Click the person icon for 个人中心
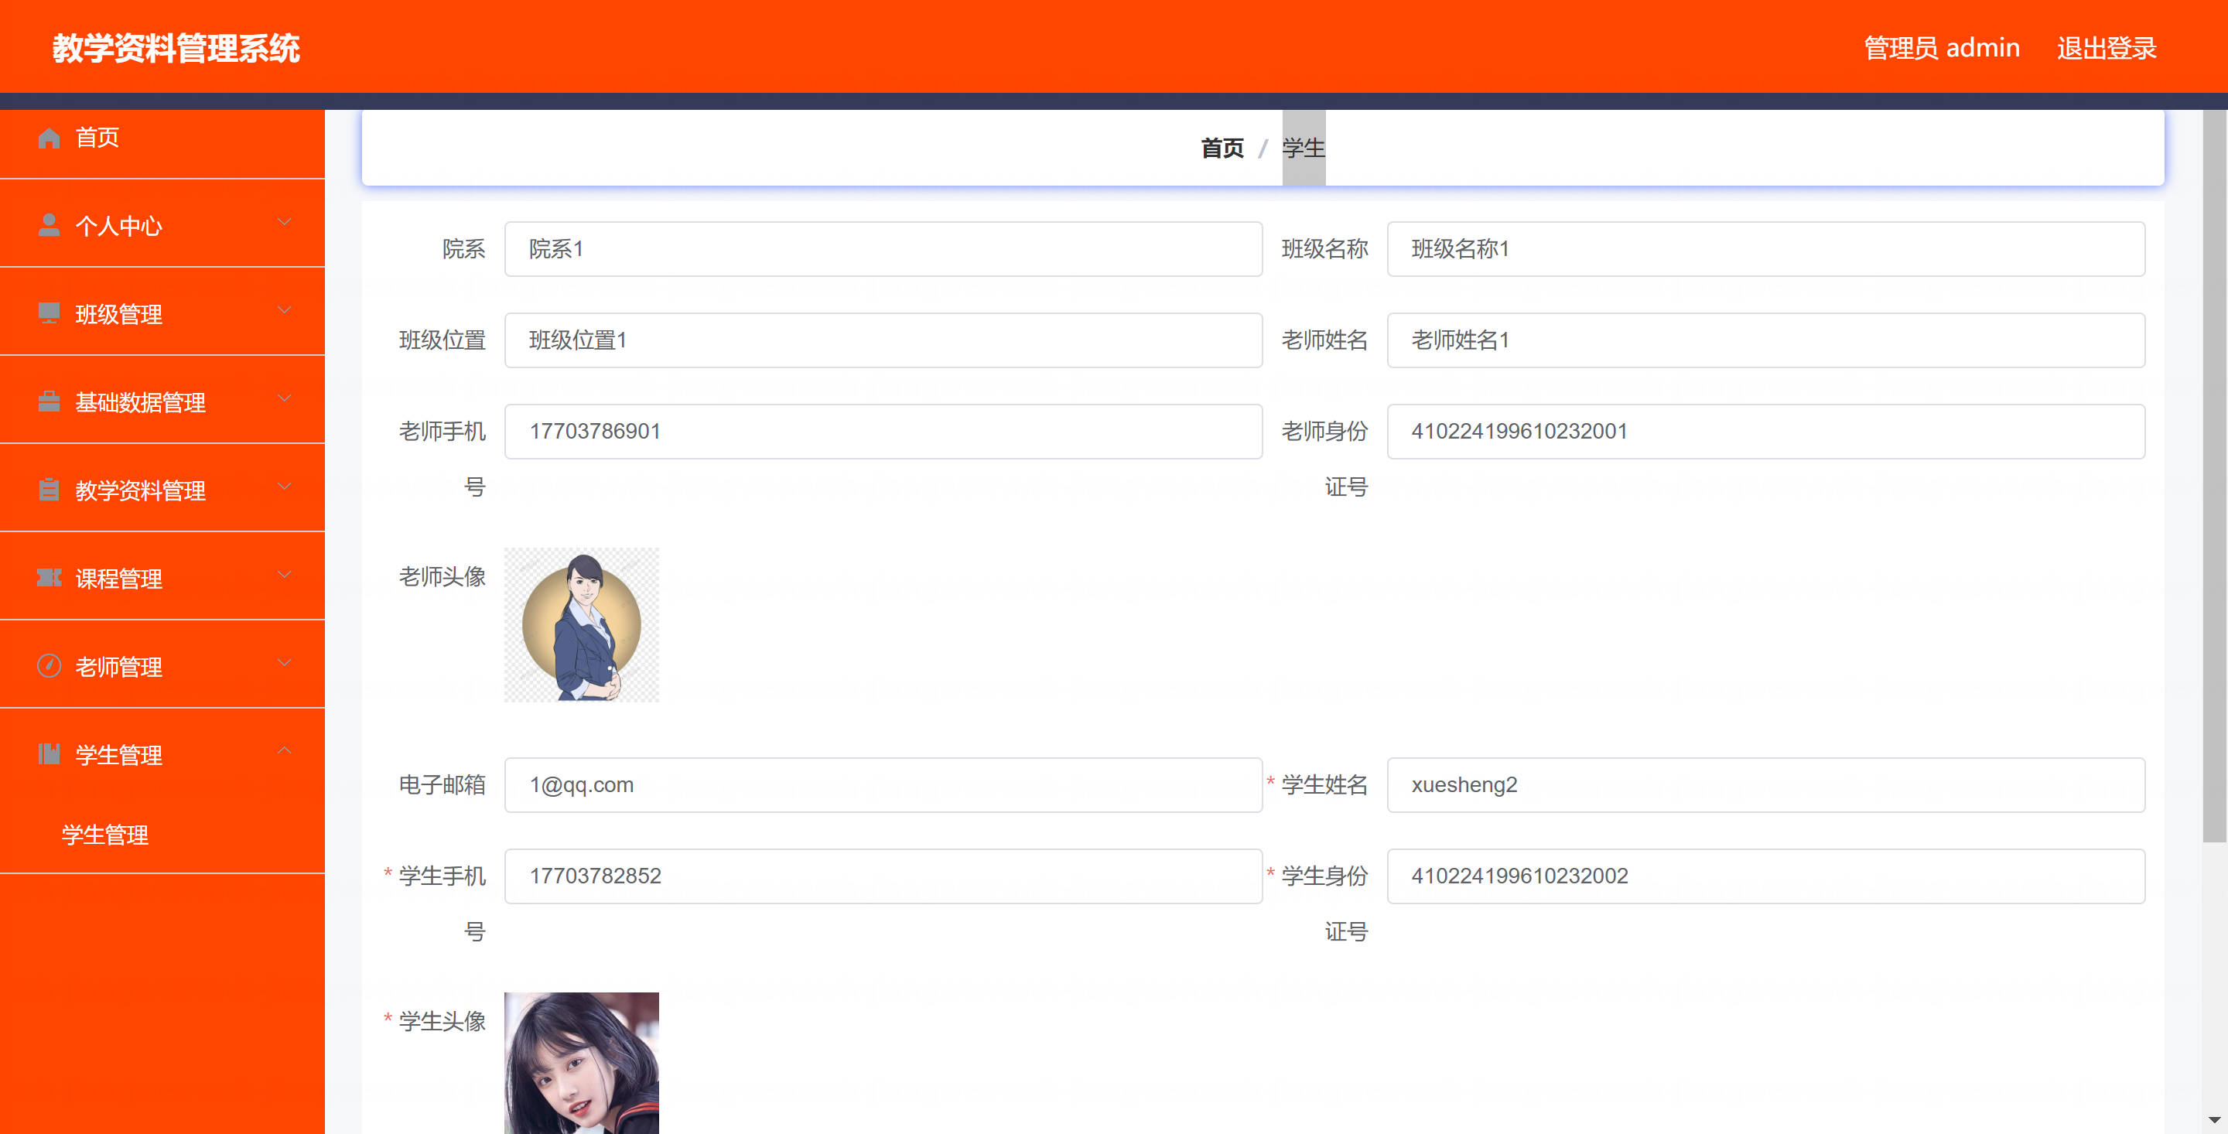The height and width of the screenshot is (1134, 2228). point(50,225)
